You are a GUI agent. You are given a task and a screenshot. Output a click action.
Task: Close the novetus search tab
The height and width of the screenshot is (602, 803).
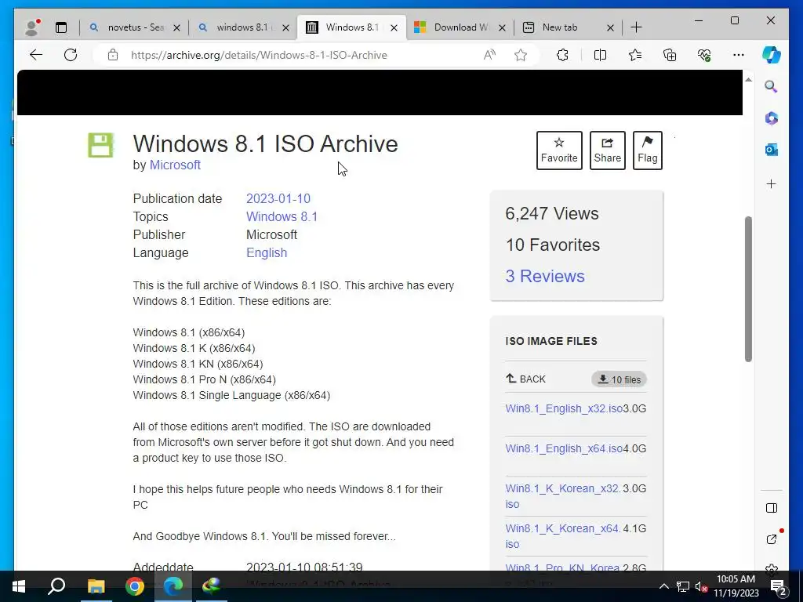point(176,27)
